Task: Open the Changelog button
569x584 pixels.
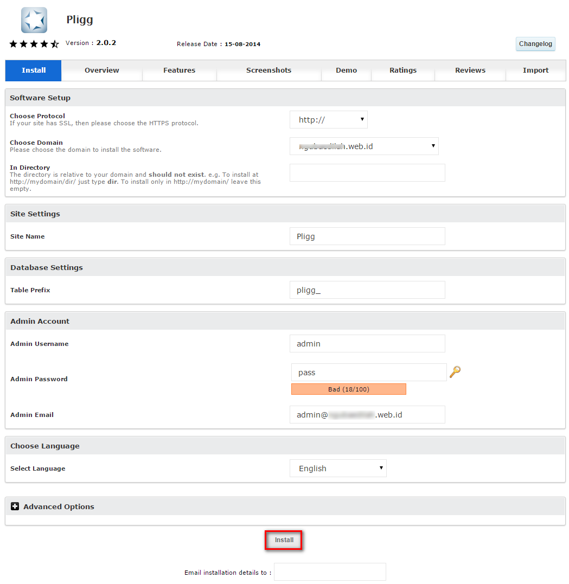Action: coord(535,44)
